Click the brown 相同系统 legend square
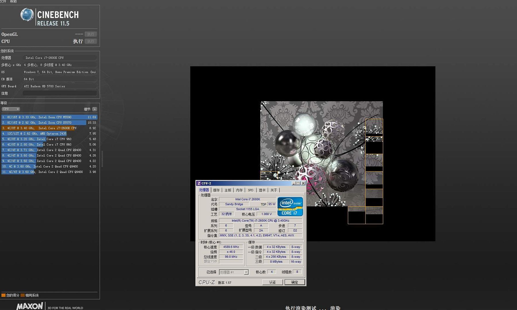The image size is (517, 310). click(x=22, y=295)
